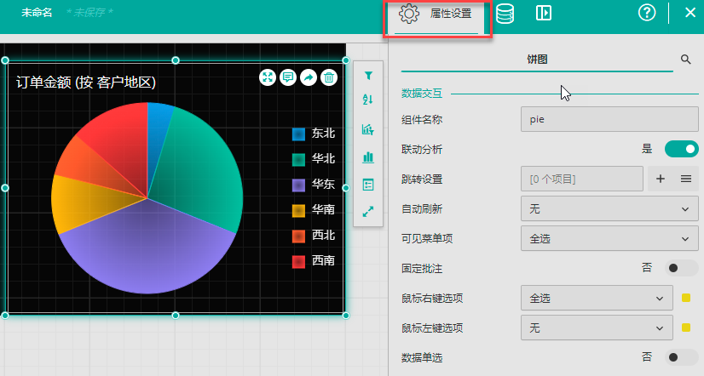Toggle the 联动分析 switch off

(681, 149)
